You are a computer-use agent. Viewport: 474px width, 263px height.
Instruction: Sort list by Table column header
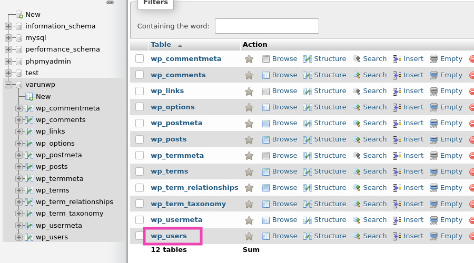click(x=161, y=45)
